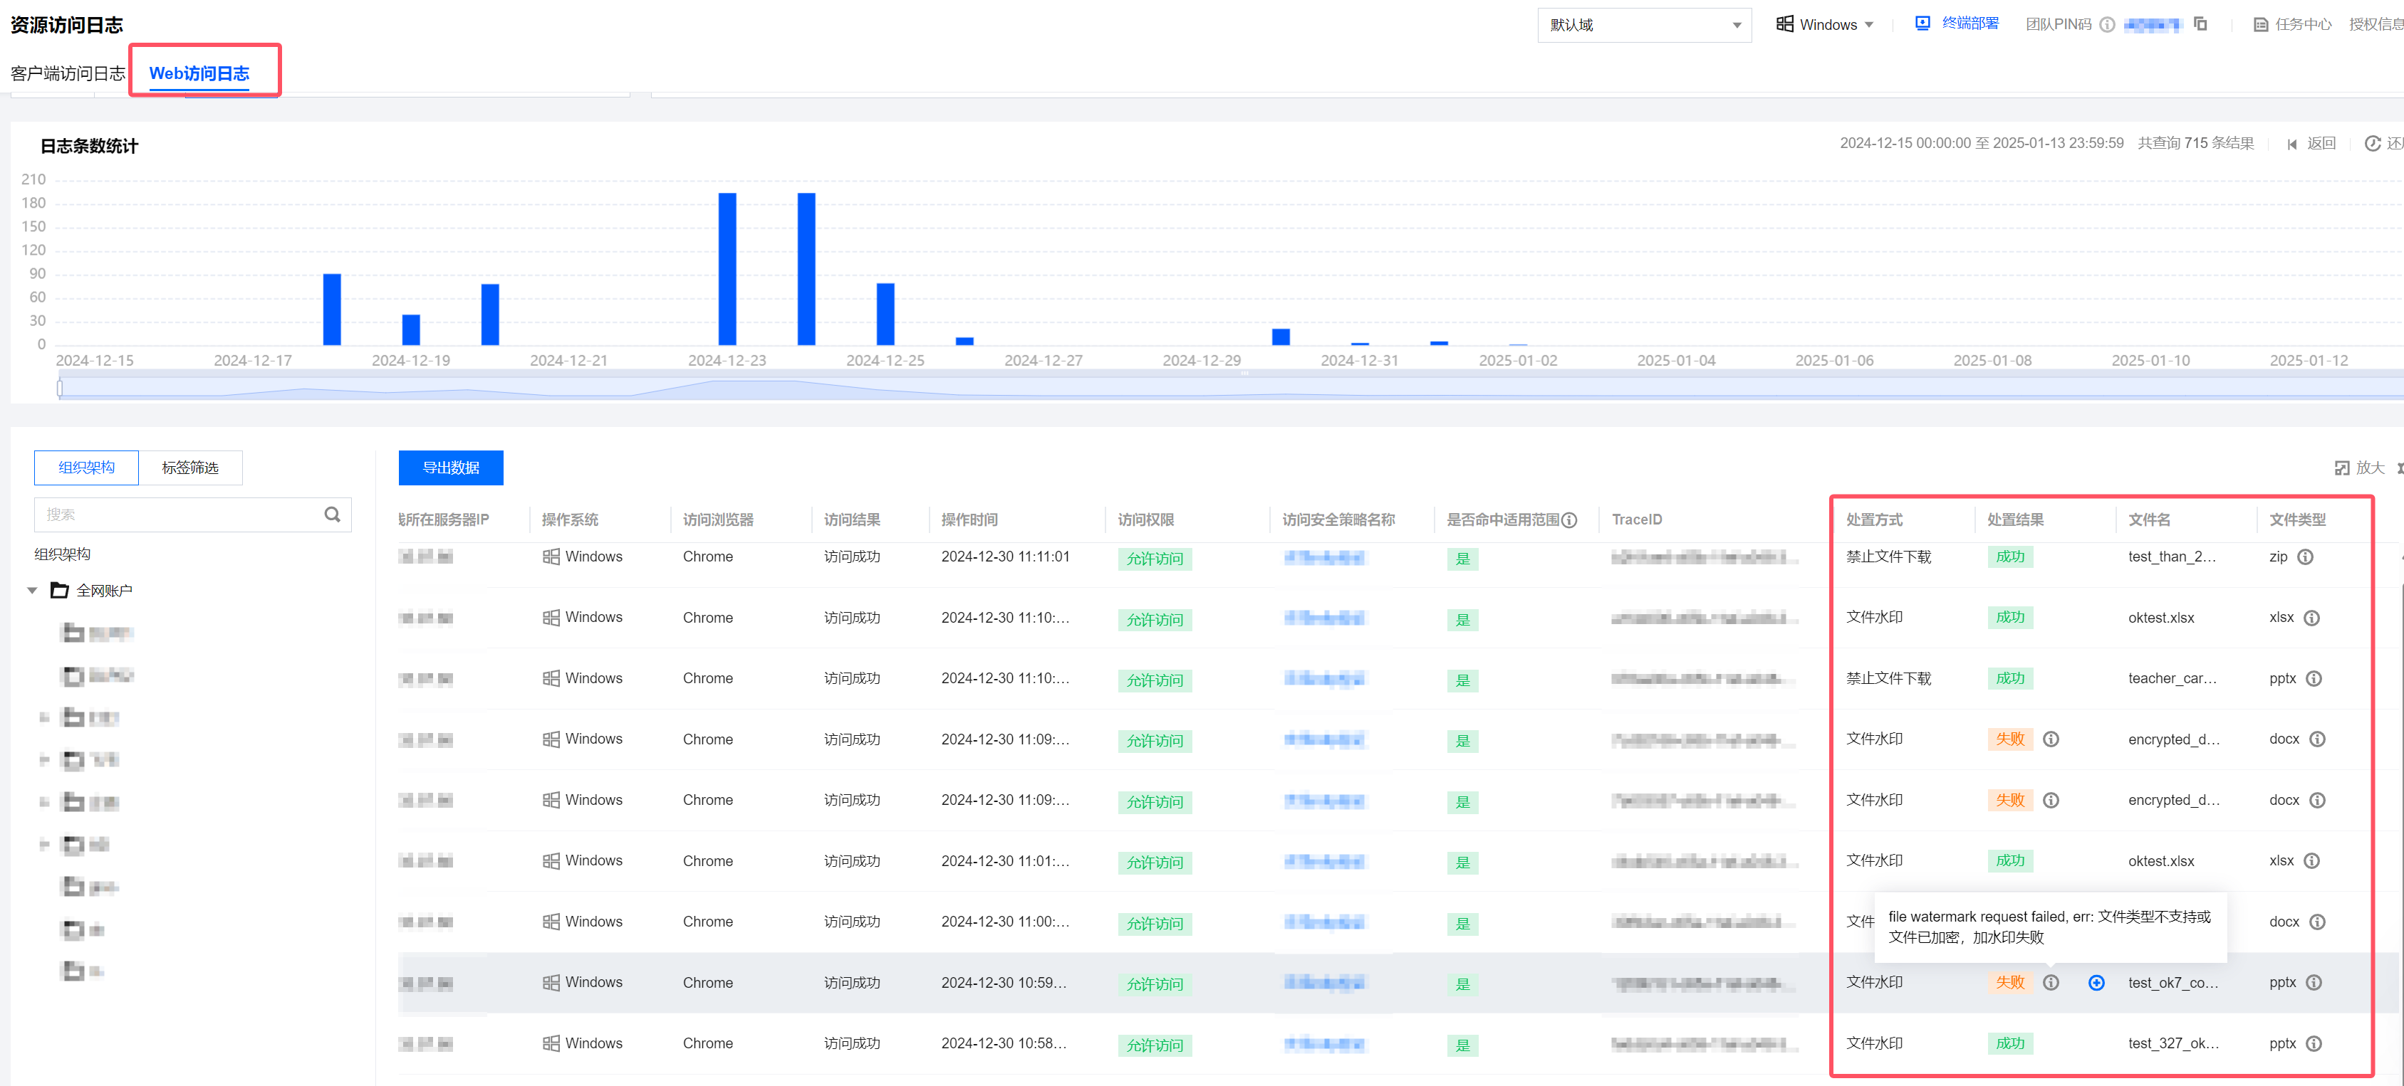Click 失败 info icon in 11:09 second row
Image resolution: width=2404 pixels, height=1086 pixels.
pos(2050,800)
